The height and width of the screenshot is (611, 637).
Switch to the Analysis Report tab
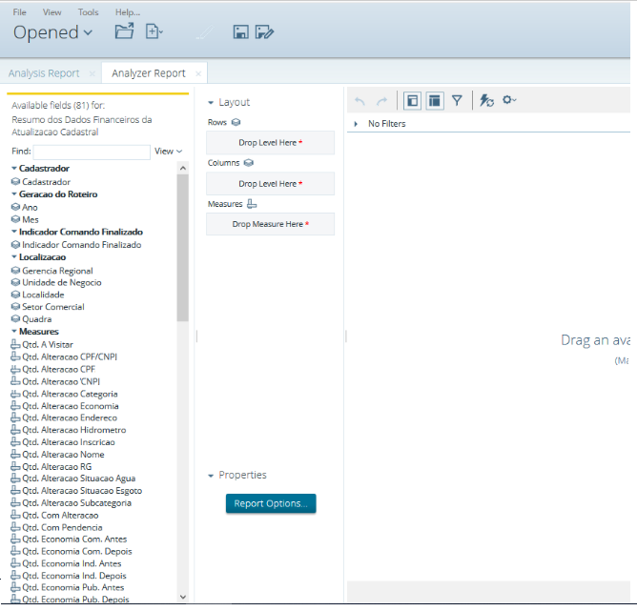pyautogui.click(x=44, y=73)
